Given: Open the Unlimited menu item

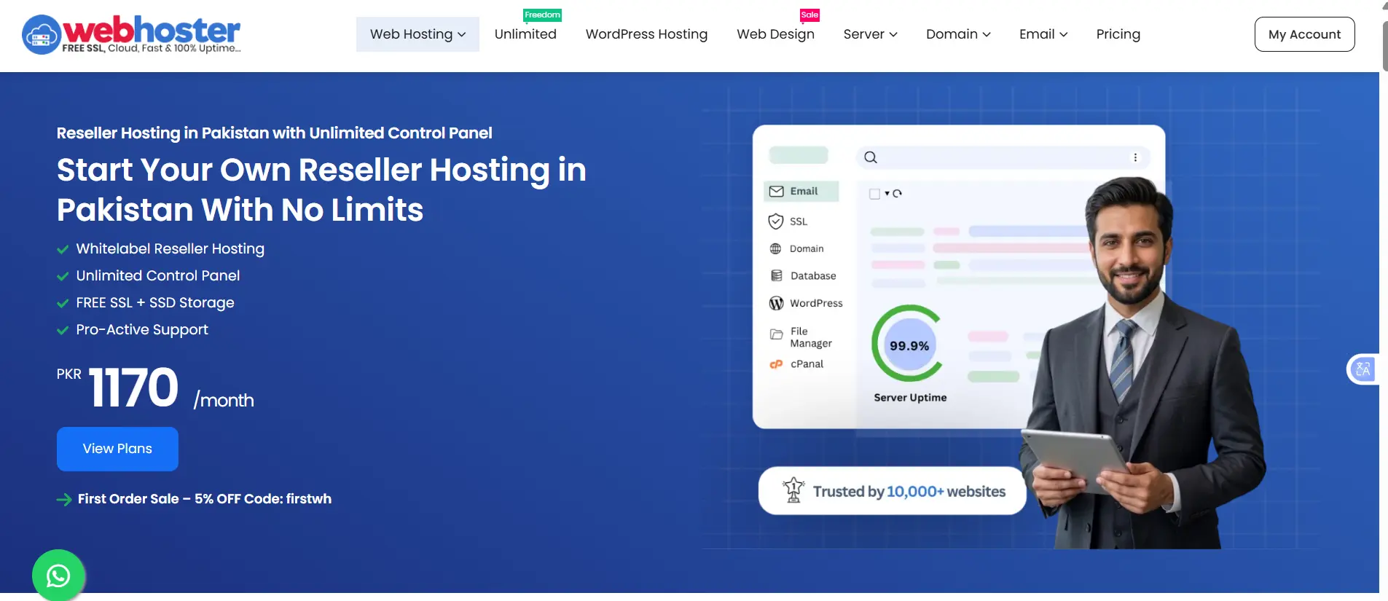Looking at the screenshot, I should 525,34.
